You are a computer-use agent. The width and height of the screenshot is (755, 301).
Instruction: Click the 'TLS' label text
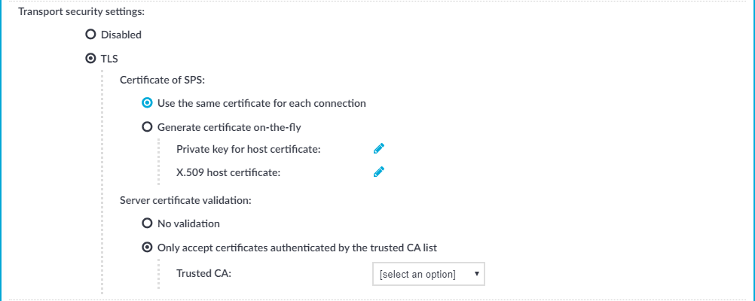click(x=109, y=59)
